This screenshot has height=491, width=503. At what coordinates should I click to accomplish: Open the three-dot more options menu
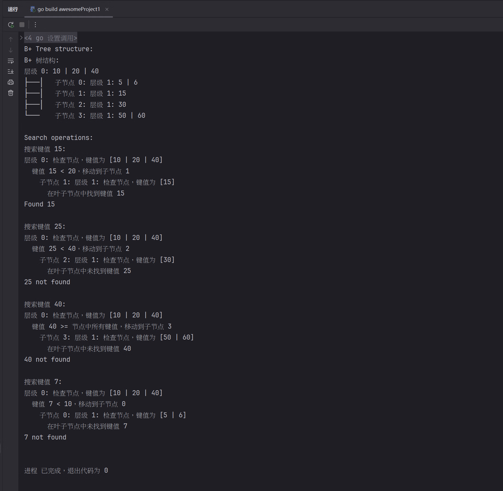35,25
